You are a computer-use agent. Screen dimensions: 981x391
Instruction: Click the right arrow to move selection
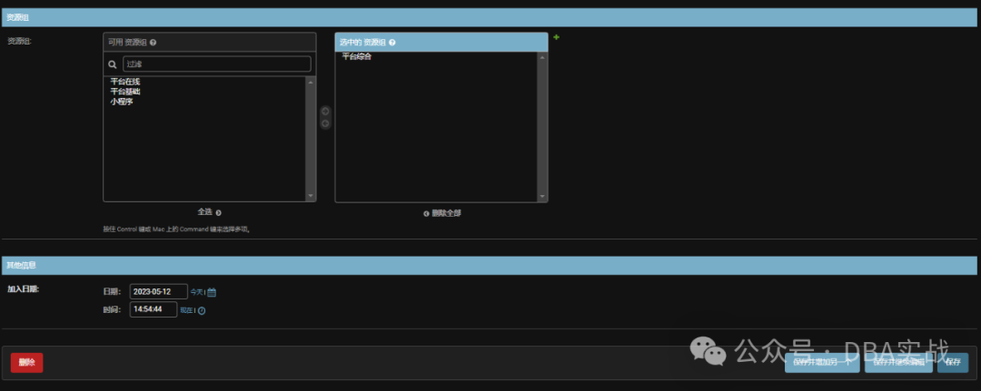325,112
